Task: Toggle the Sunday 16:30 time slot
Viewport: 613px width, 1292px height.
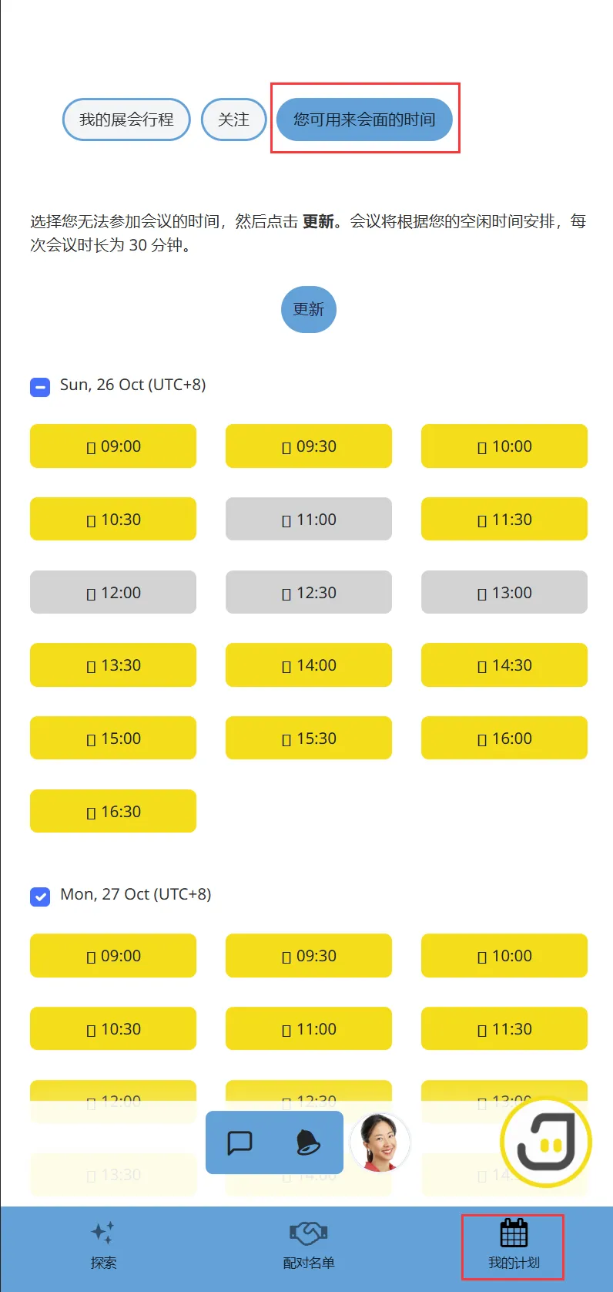Action: tap(113, 811)
